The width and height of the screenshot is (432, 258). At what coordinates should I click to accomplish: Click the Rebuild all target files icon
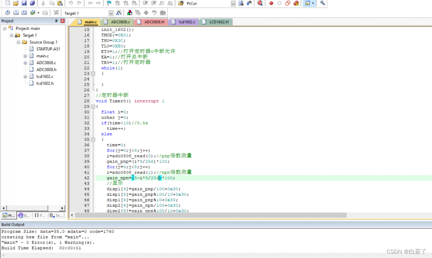pos(24,13)
